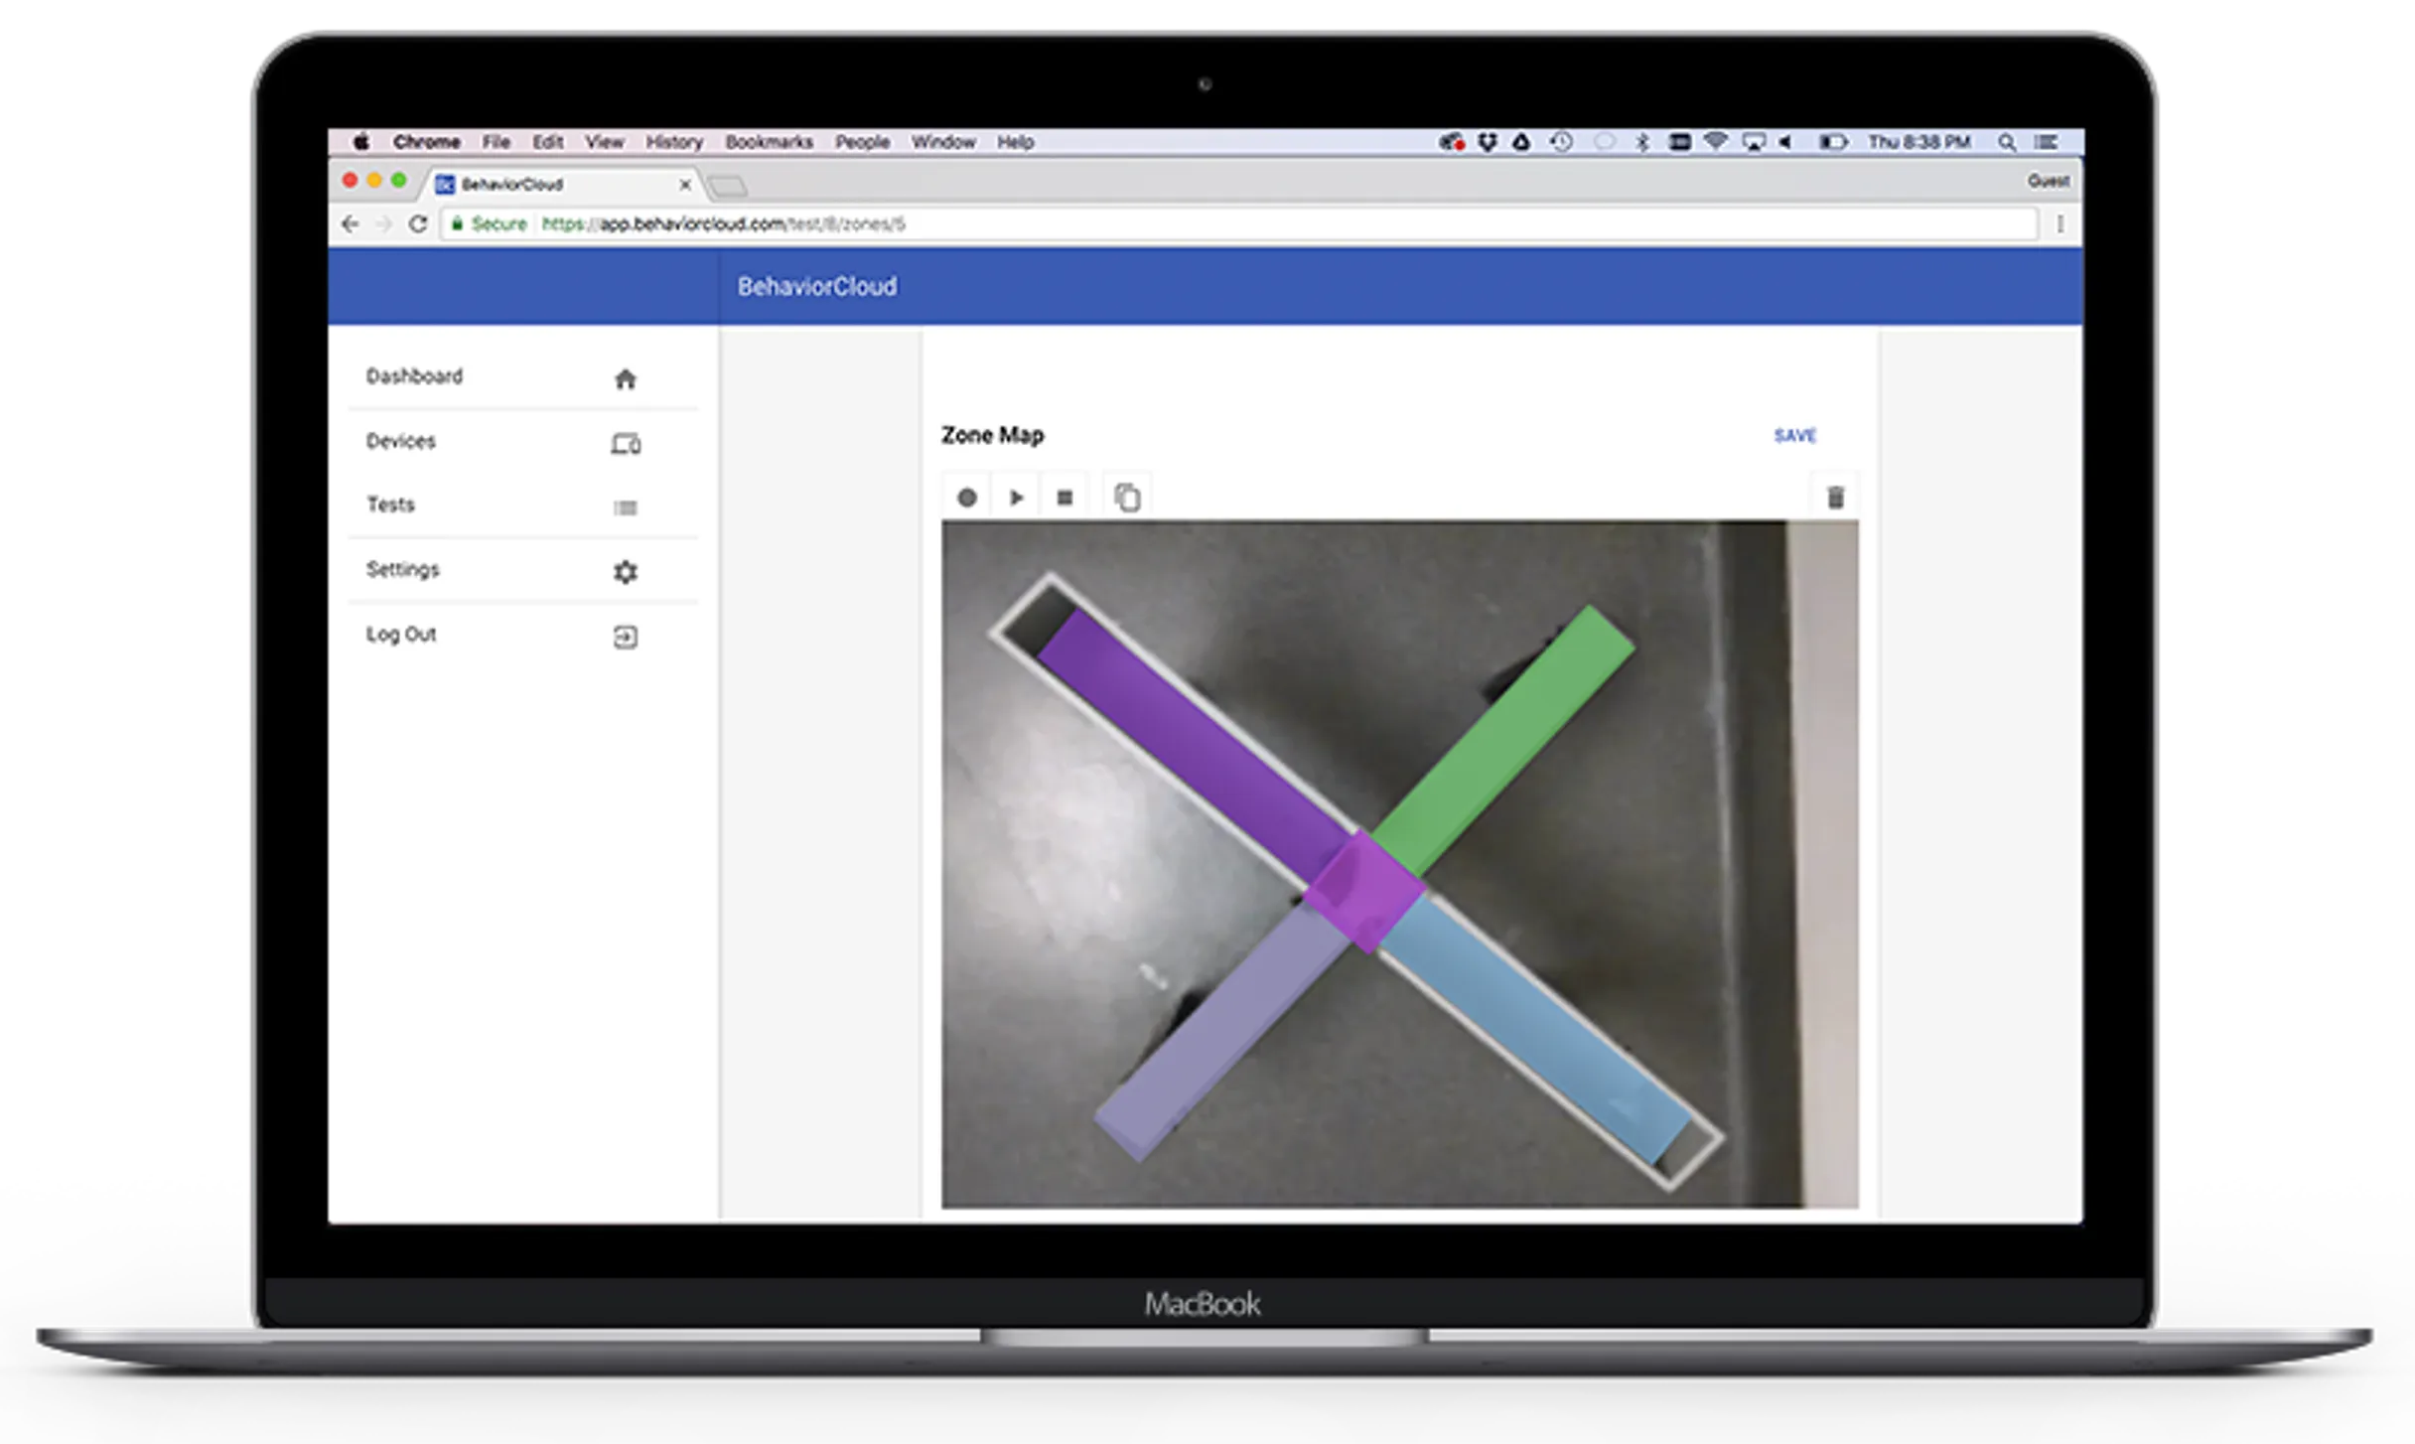
Task: Click the delete zone trash icon
Action: [1834, 497]
